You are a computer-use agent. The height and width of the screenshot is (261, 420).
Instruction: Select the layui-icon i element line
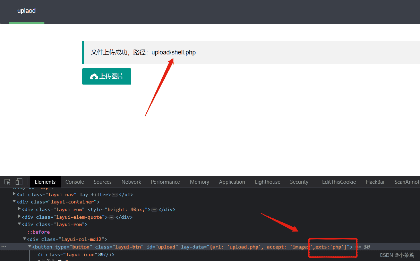[76, 254]
